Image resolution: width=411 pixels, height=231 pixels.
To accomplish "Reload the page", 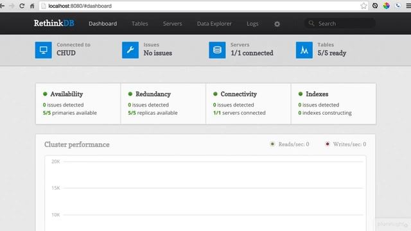I will coord(22,6).
